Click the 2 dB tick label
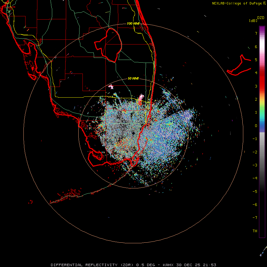This screenshot has width=267, height=267. (256, 99)
